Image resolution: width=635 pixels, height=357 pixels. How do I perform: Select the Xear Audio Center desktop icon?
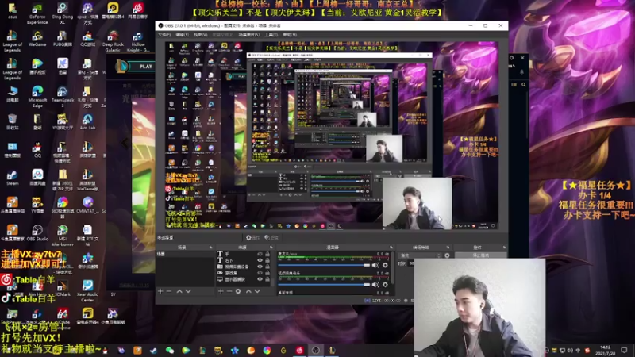click(x=87, y=290)
